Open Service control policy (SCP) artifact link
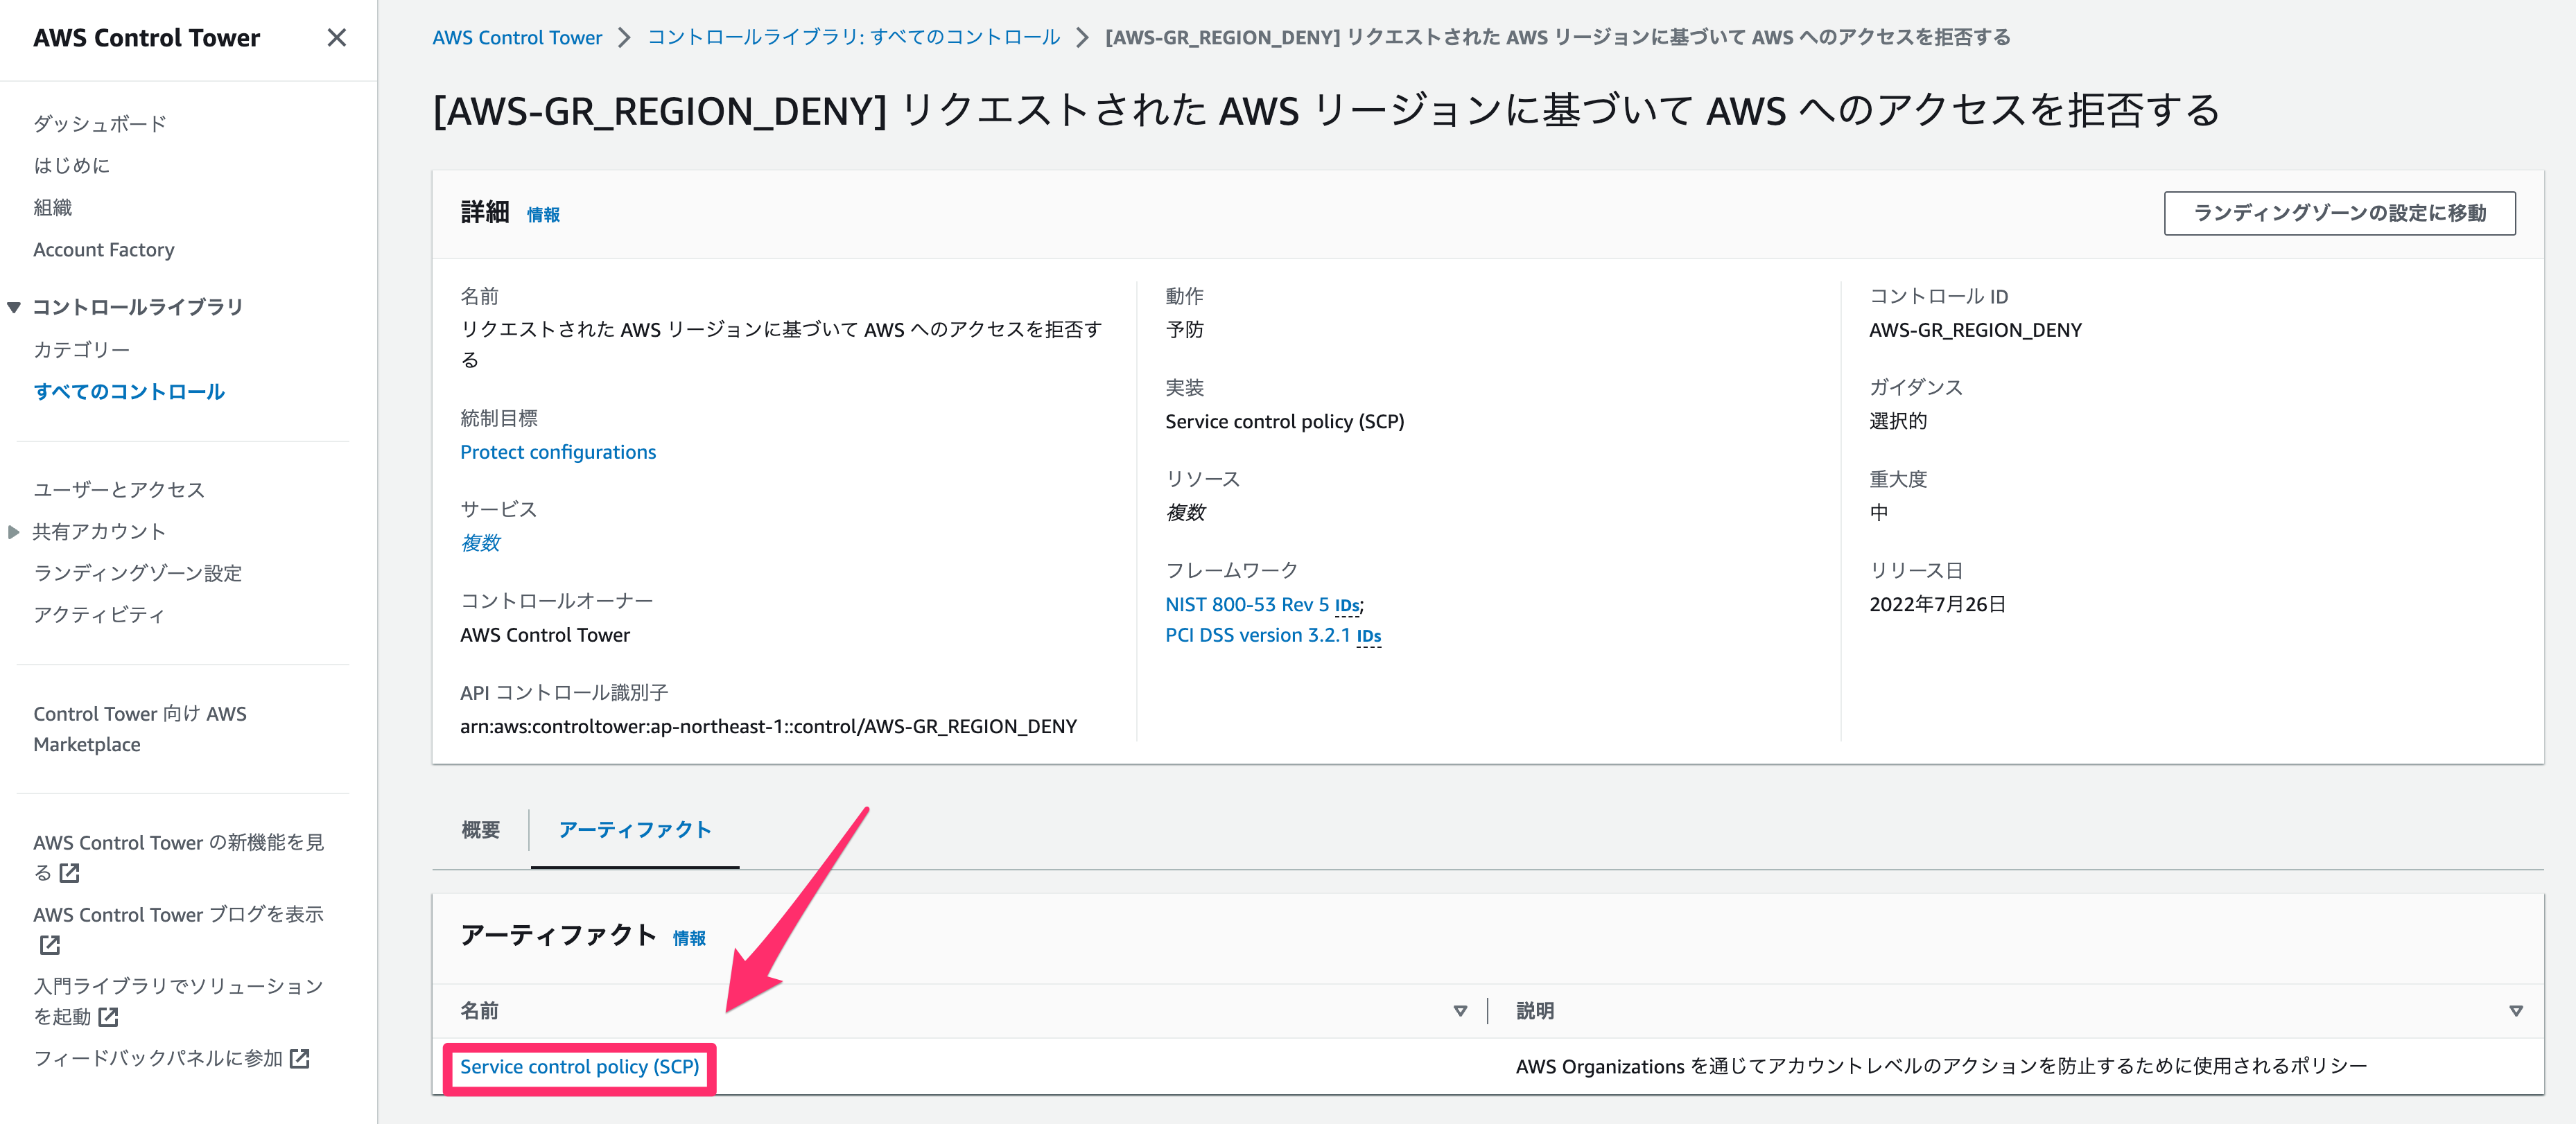 point(579,1067)
